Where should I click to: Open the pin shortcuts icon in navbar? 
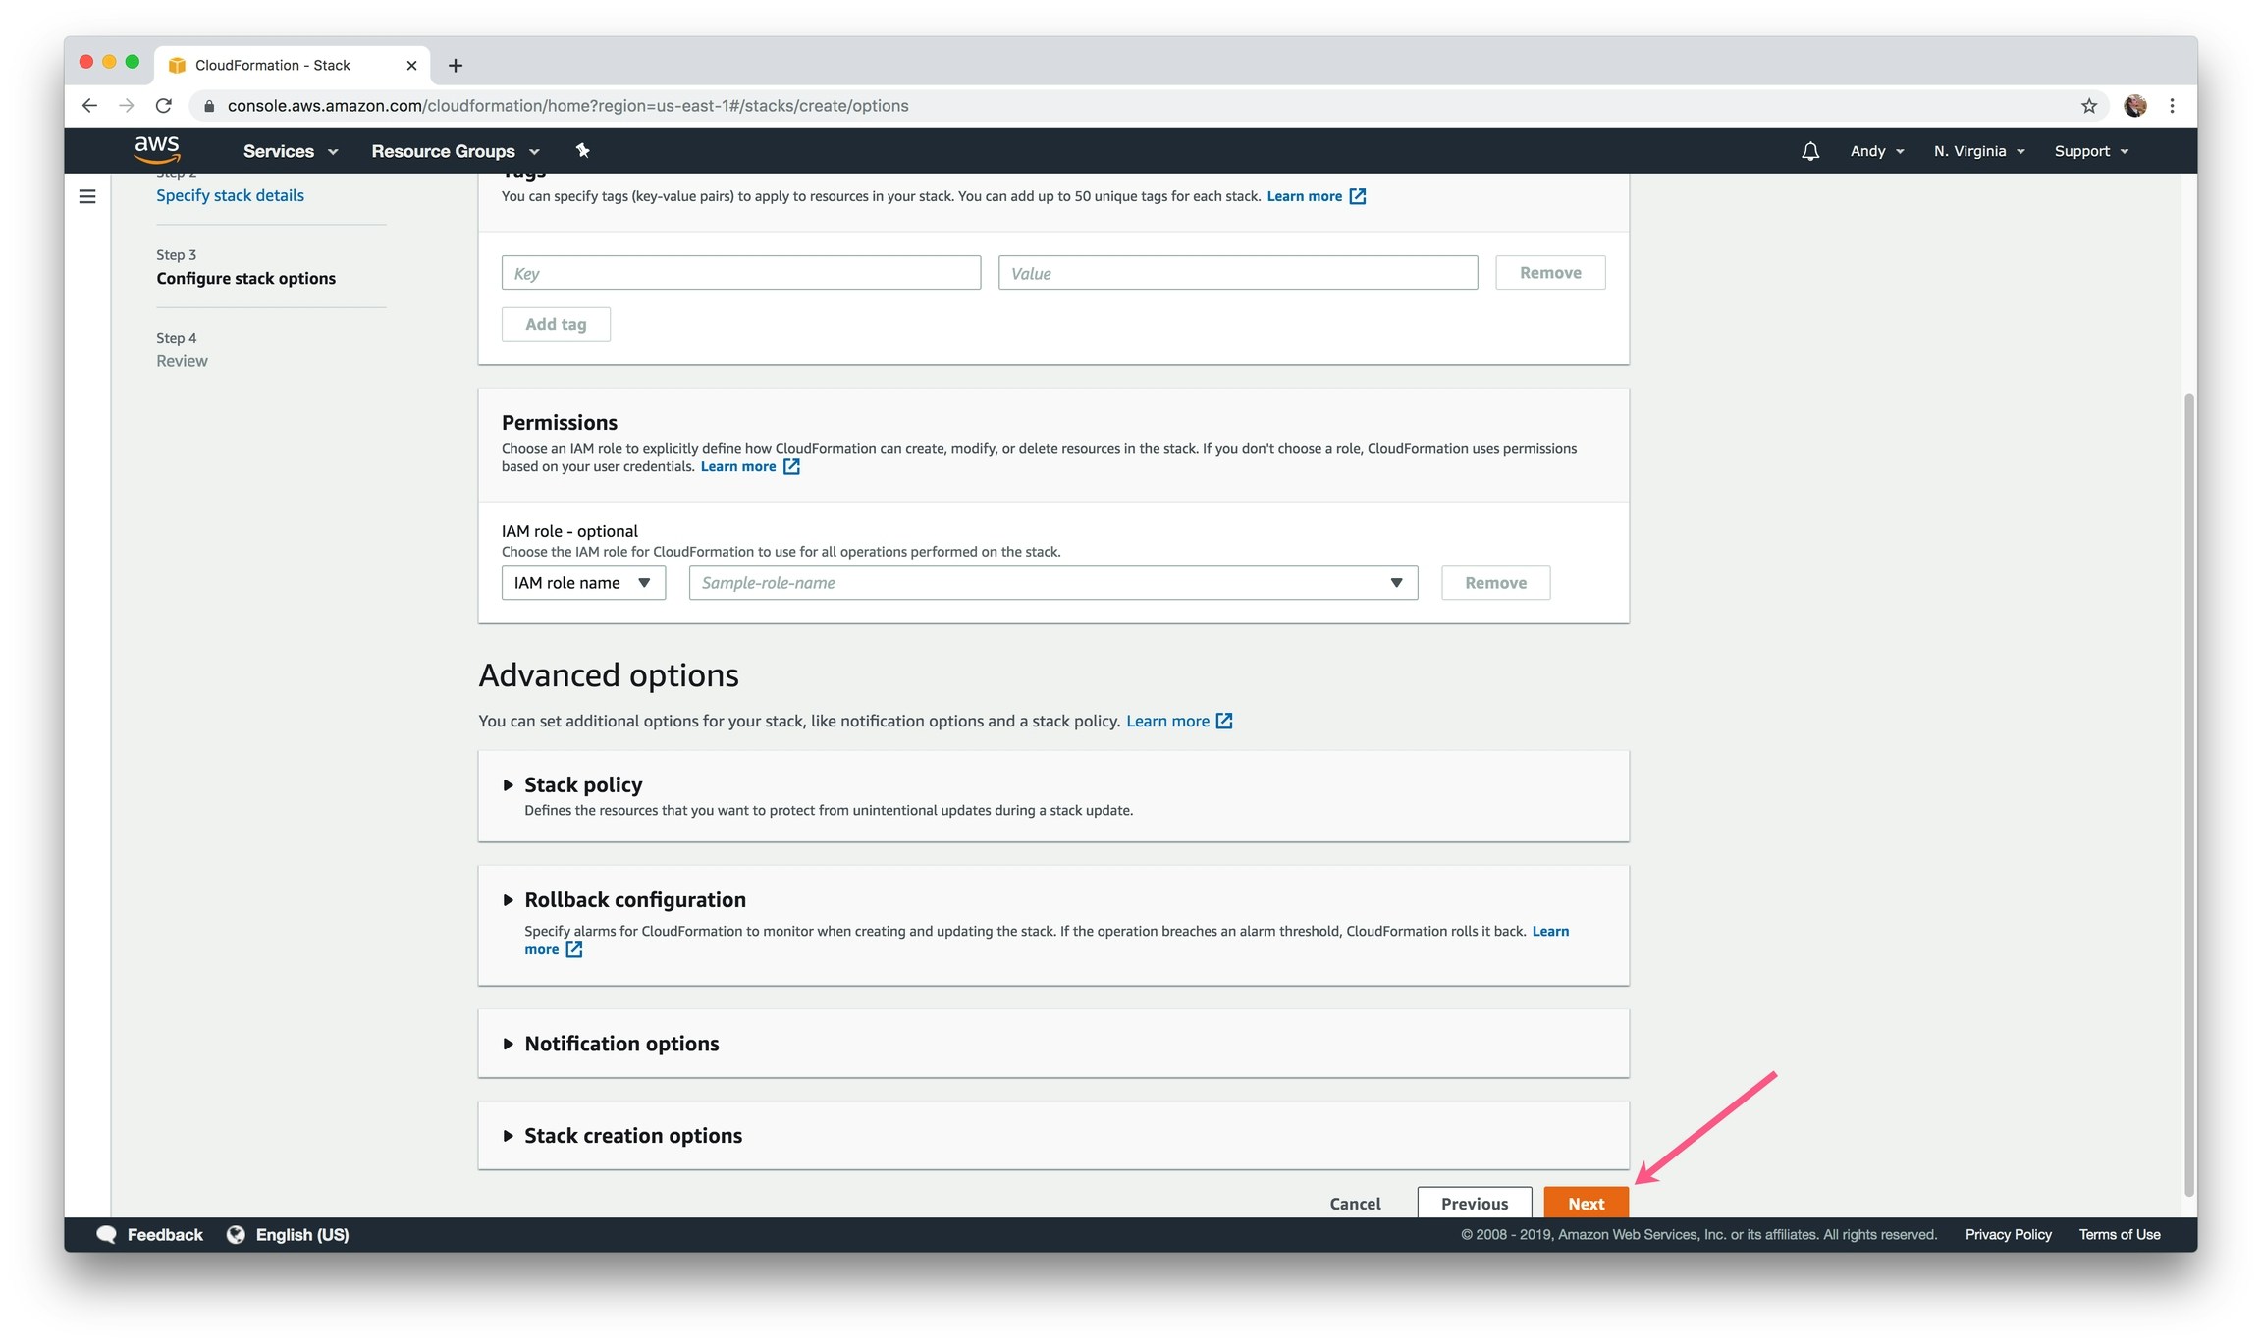pyautogui.click(x=582, y=150)
